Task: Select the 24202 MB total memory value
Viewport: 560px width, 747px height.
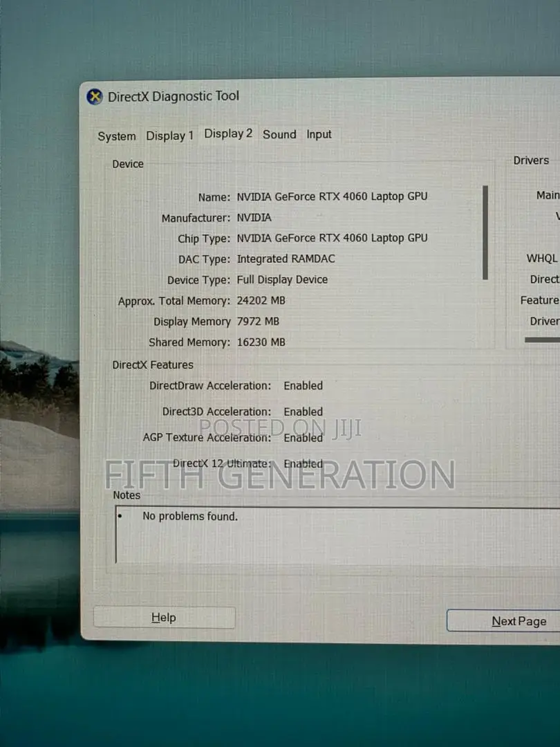Action: [x=261, y=301]
